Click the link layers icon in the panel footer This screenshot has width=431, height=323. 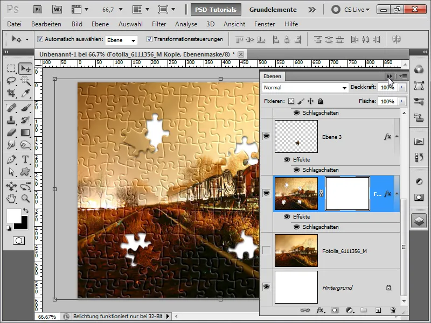(305, 311)
